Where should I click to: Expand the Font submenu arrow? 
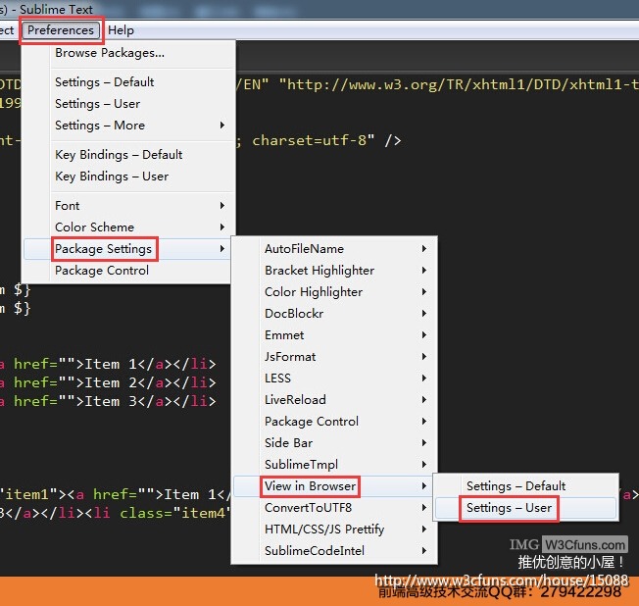click(x=222, y=206)
